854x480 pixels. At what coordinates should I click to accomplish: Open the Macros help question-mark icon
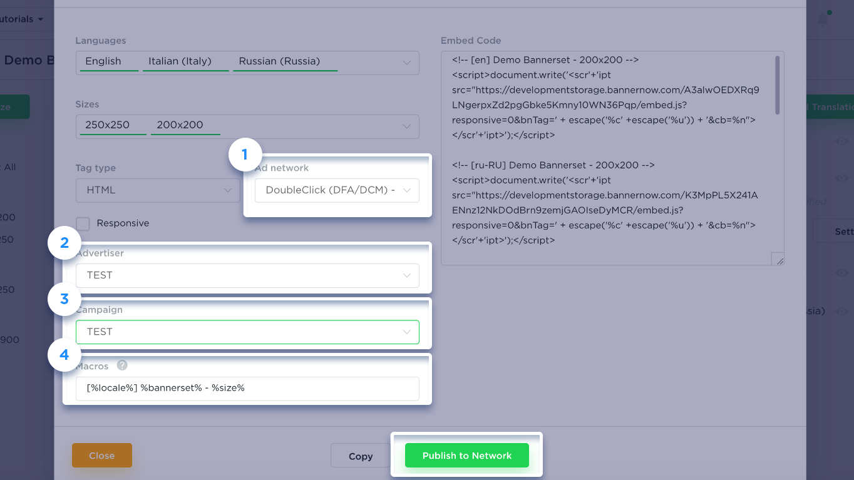(x=122, y=365)
